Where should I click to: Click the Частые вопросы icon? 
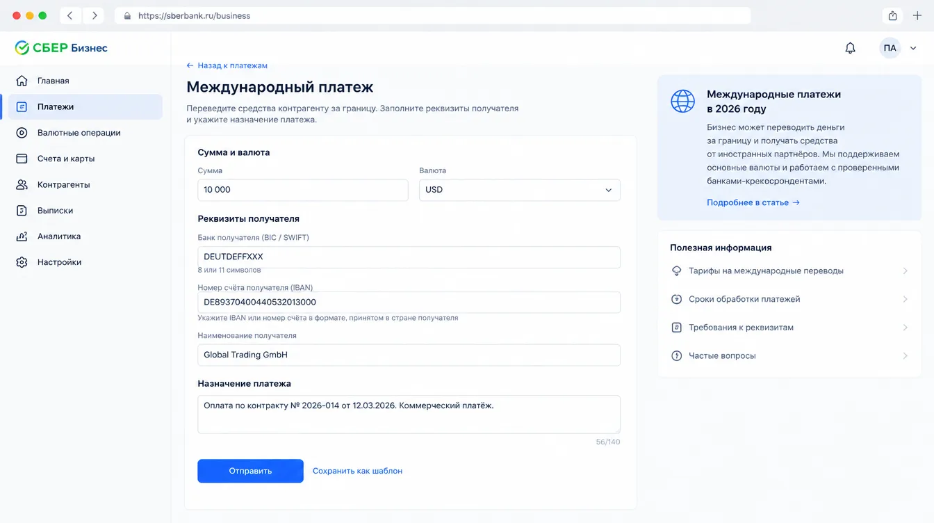(676, 356)
